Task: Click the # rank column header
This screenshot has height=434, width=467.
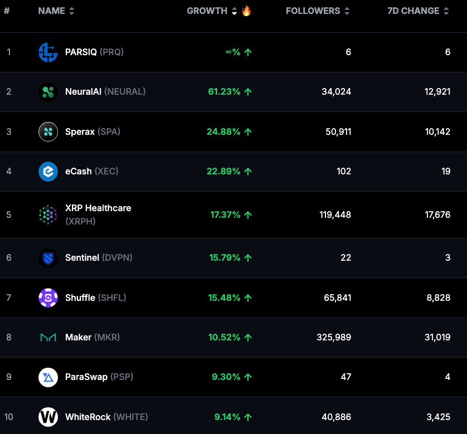Action: click(x=7, y=11)
